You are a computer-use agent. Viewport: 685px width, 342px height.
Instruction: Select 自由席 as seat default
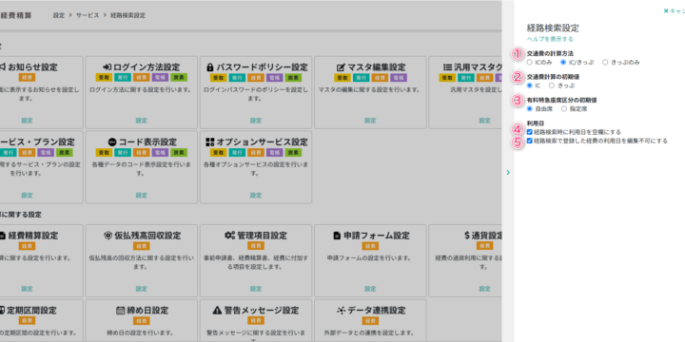pyautogui.click(x=530, y=108)
